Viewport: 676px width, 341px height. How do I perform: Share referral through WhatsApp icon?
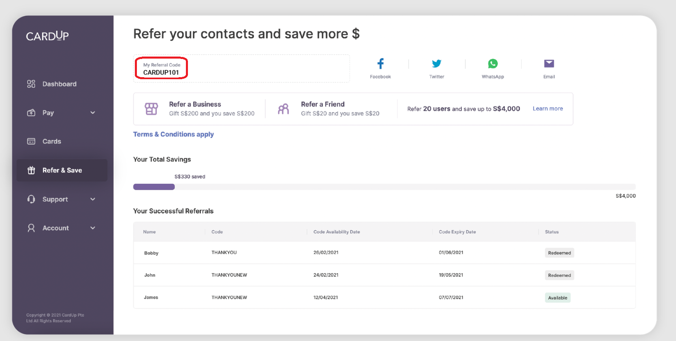(493, 64)
